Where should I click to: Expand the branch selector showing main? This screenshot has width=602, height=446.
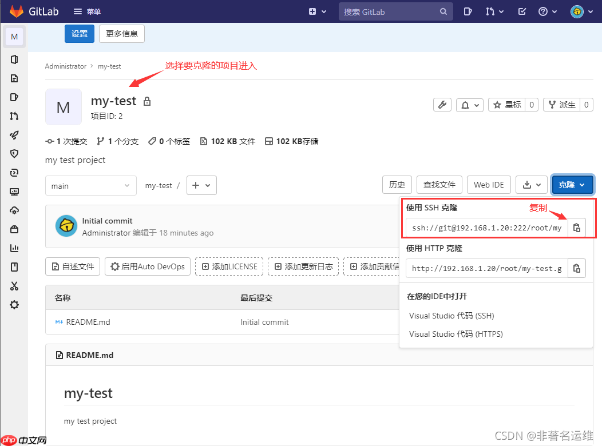(x=90, y=185)
